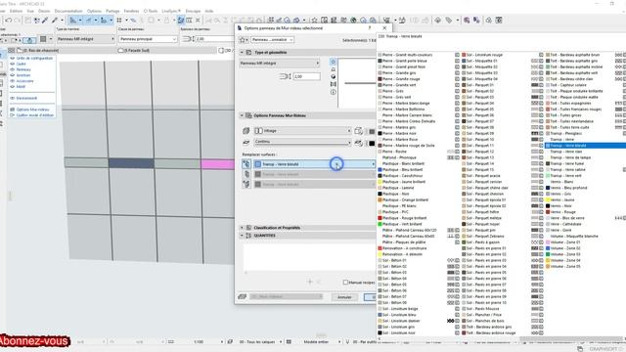Open the Vitrage building material dropdown
This screenshot has width=626, height=352.
pos(302,131)
